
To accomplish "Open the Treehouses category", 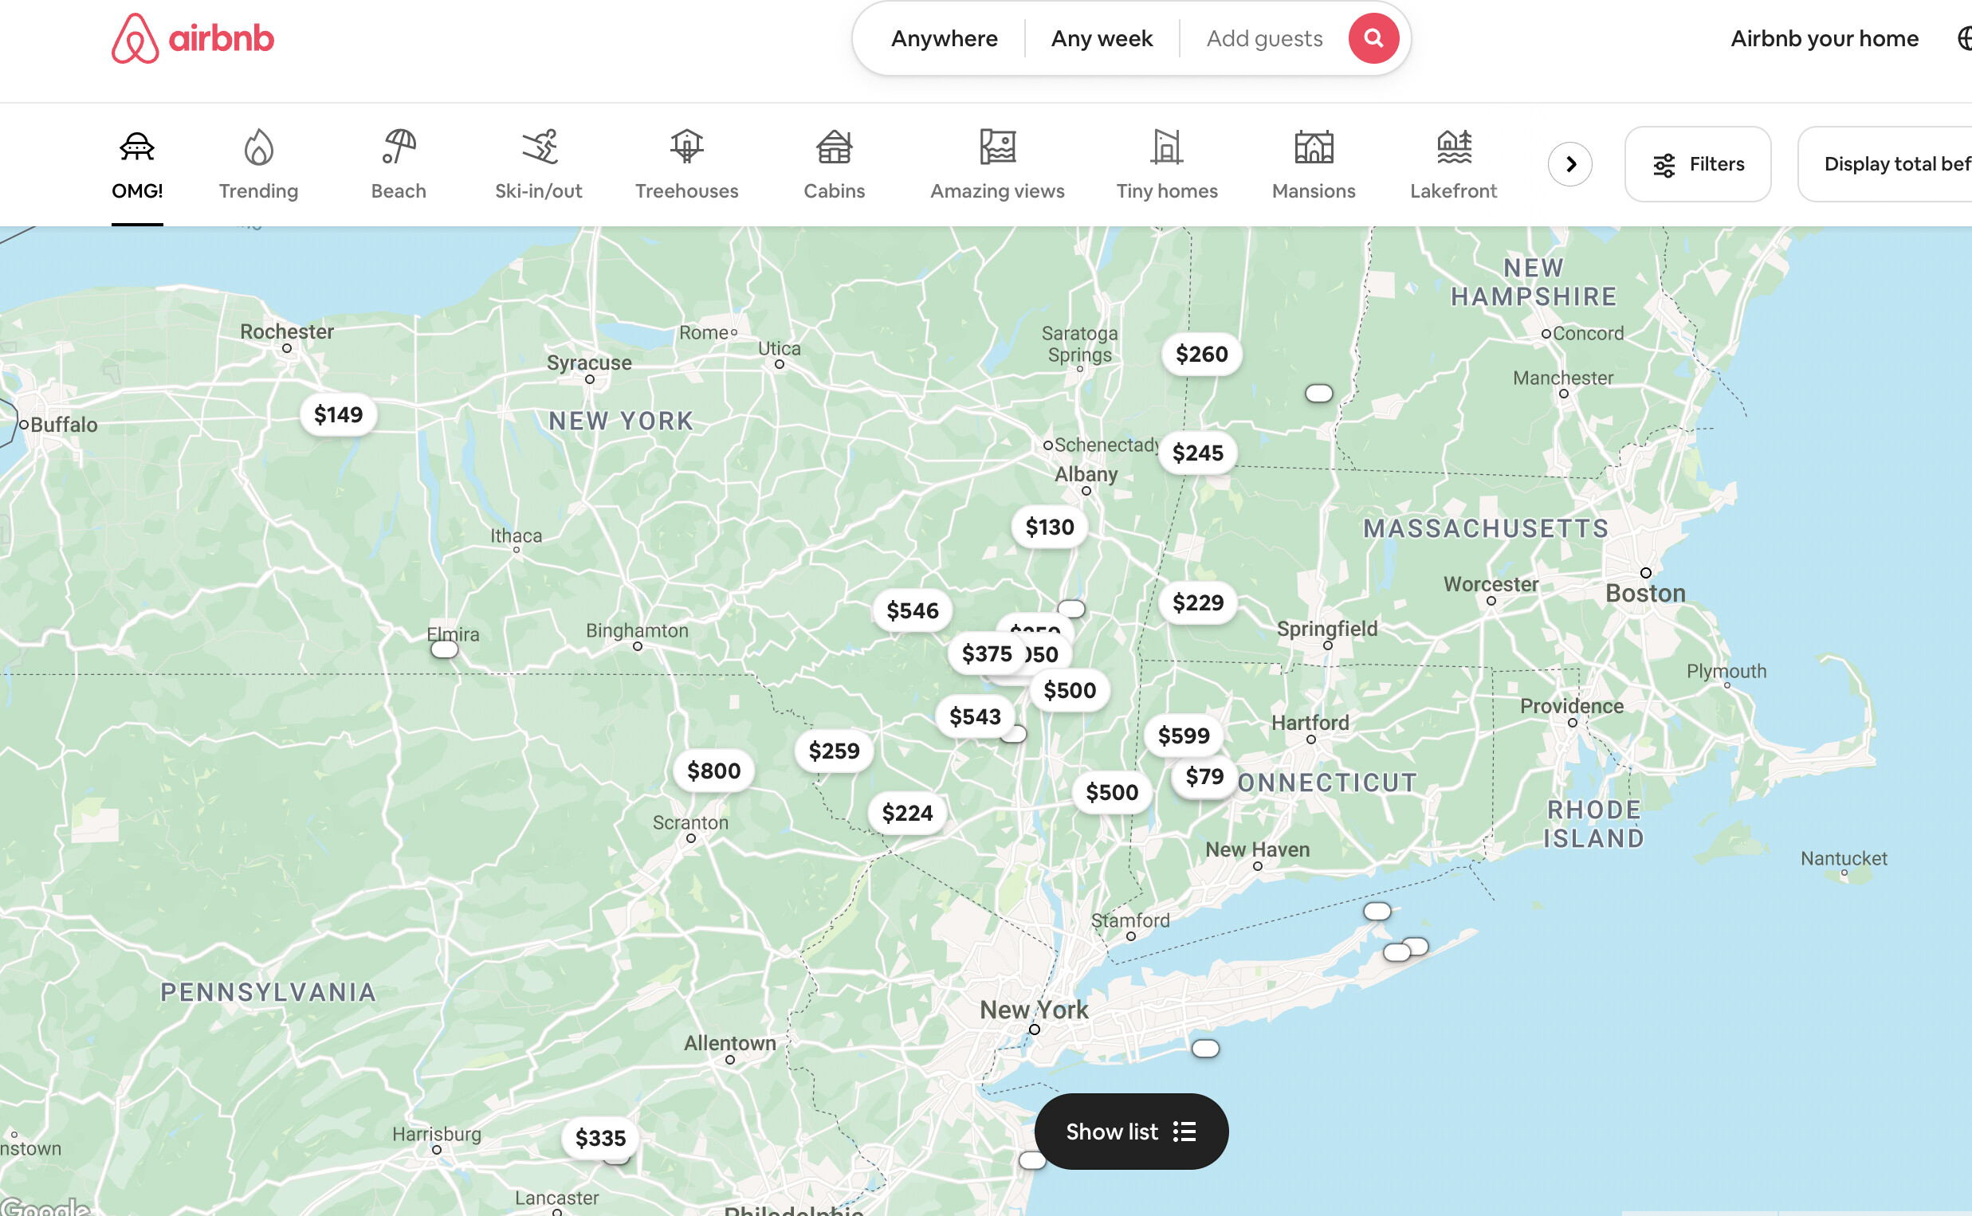I will (x=686, y=165).
